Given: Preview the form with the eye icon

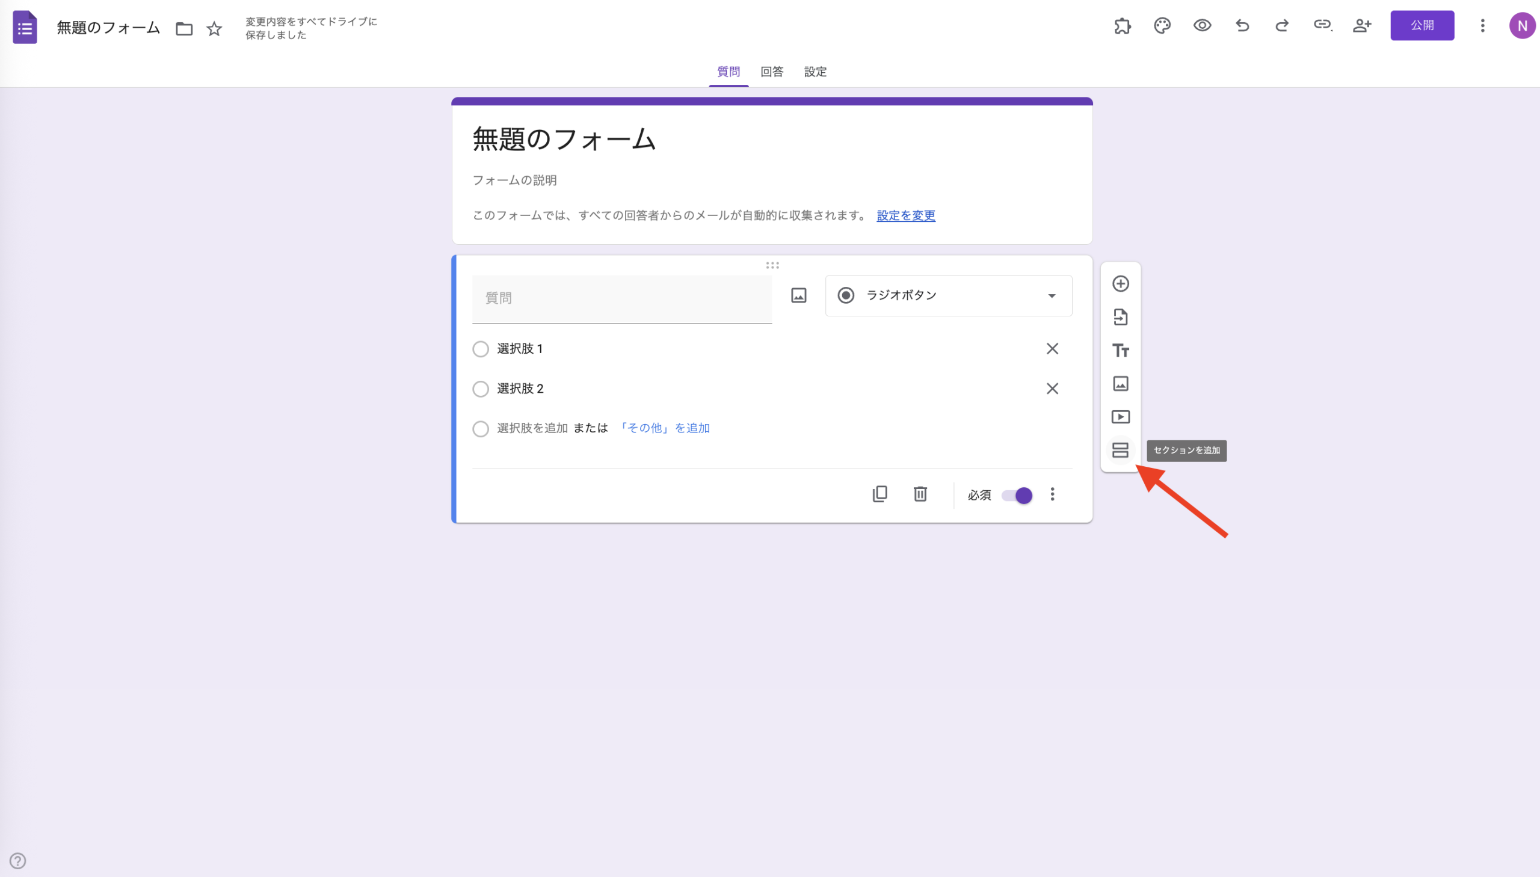Looking at the screenshot, I should click(x=1201, y=25).
